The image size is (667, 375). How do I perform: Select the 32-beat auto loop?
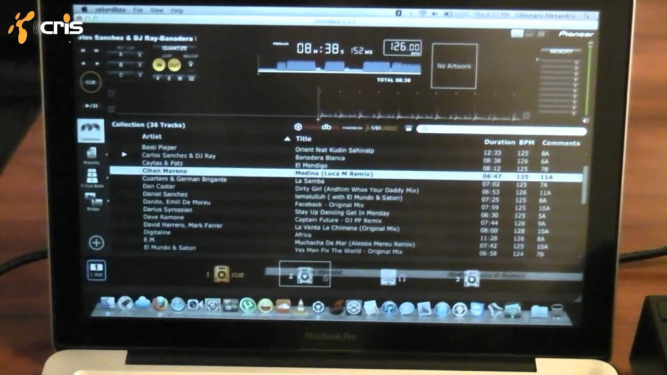click(191, 79)
